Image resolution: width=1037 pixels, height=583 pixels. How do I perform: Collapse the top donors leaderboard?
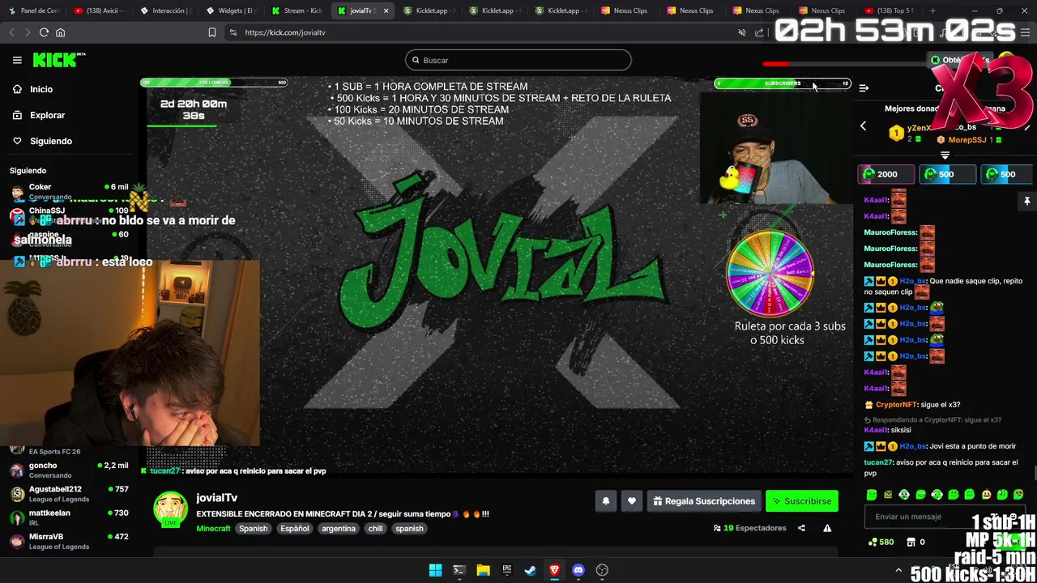[x=945, y=155]
